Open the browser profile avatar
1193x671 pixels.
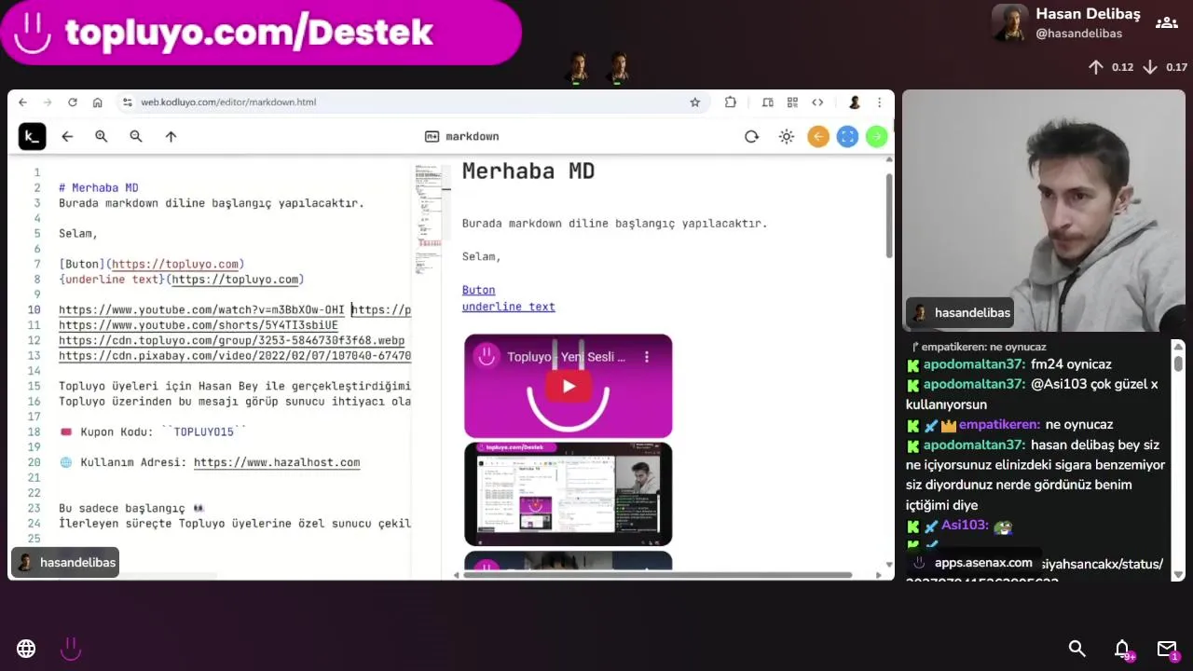(854, 103)
